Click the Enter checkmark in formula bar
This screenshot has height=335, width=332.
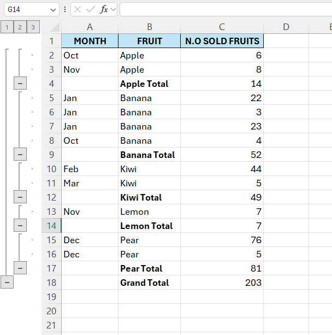[91, 9]
